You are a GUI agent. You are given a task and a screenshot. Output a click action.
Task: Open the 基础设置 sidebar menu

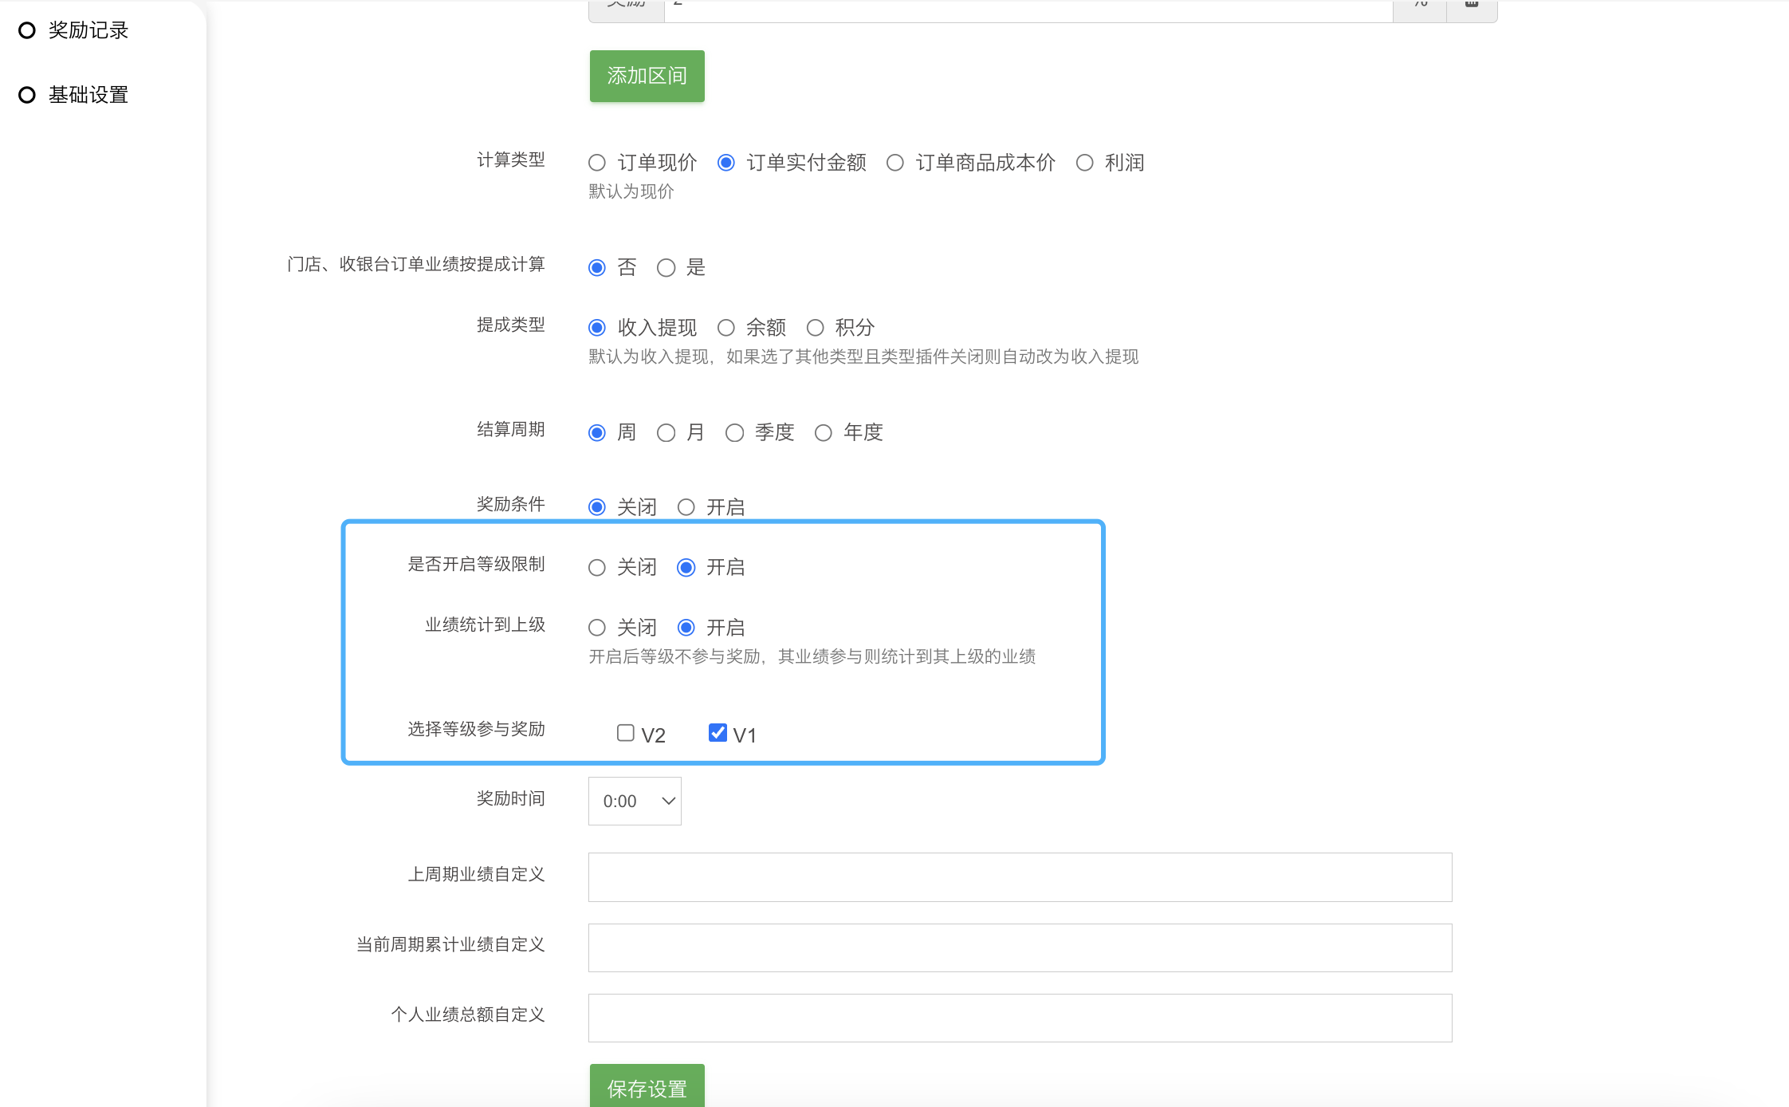[x=88, y=95]
